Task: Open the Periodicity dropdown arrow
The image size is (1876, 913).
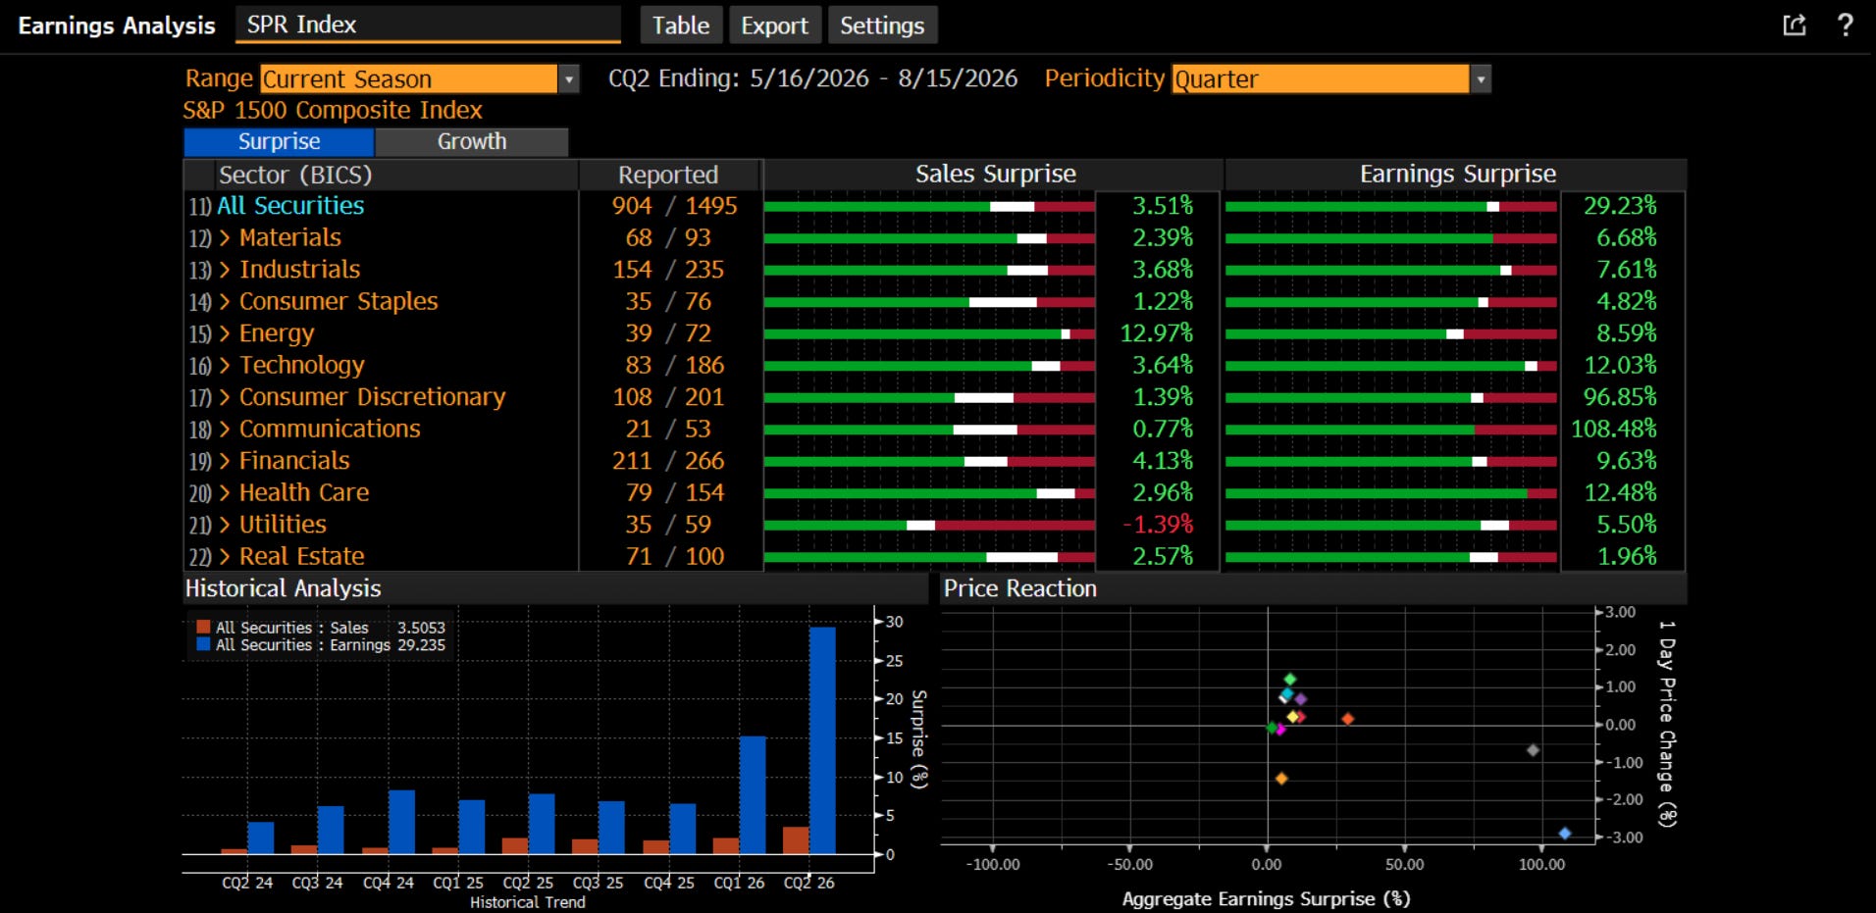Action: (x=1481, y=79)
